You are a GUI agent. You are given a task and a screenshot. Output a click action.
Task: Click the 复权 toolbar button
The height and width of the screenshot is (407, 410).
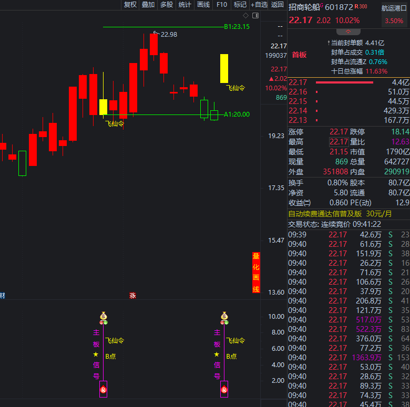[x=130, y=4]
